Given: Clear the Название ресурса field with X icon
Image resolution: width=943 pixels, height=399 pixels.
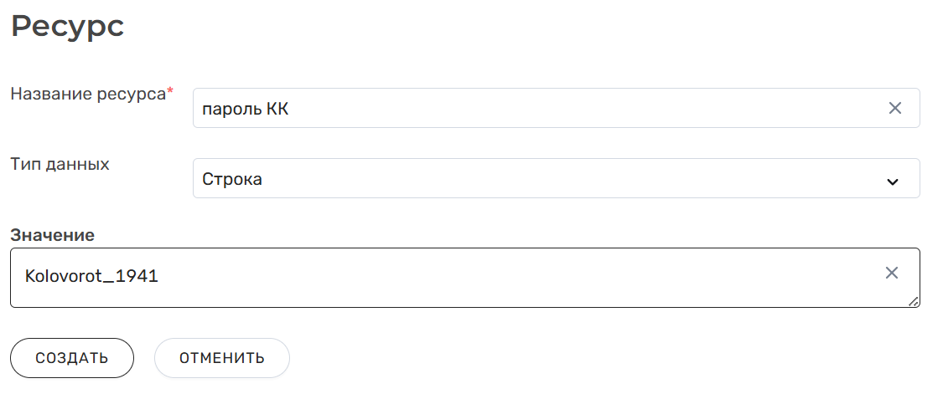Looking at the screenshot, I should [895, 108].
